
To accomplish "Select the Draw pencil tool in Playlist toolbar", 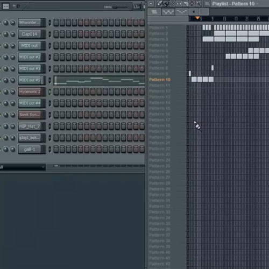I will [159, 3].
